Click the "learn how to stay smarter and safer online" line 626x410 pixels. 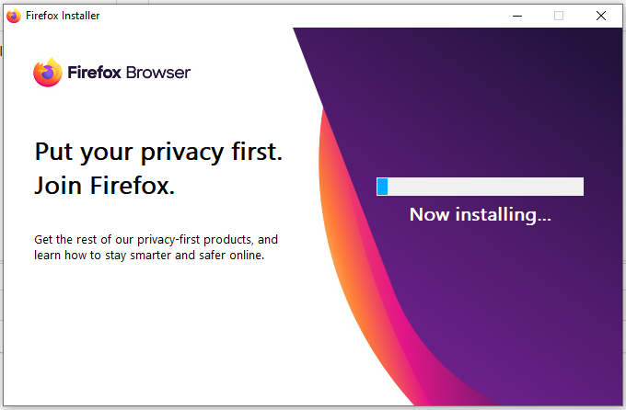click(x=149, y=256)
